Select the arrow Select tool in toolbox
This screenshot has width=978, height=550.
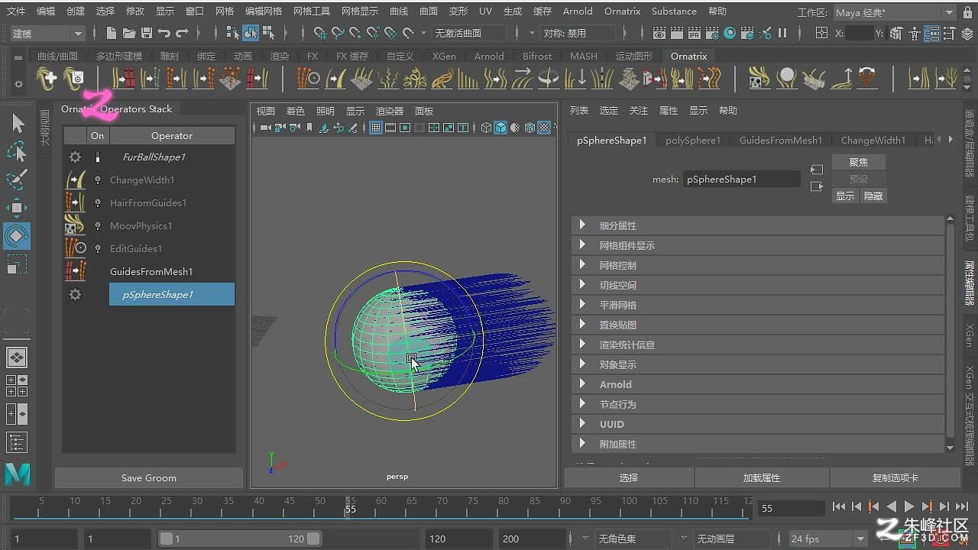pos(17,124)
